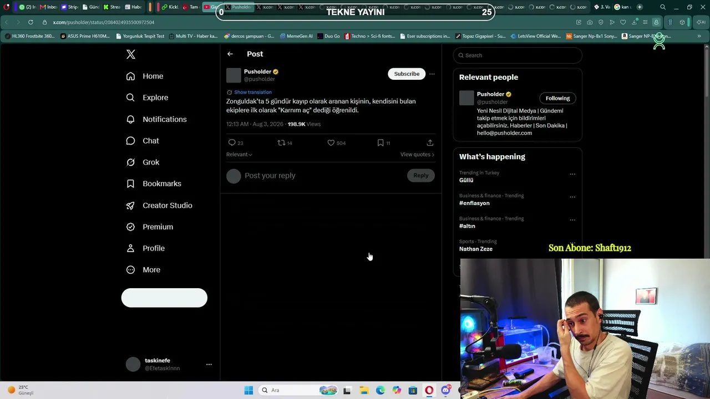The width and height of the screenshot is (710, 399).
Task: Open Creator Studio
Action: tap(159, 205)
